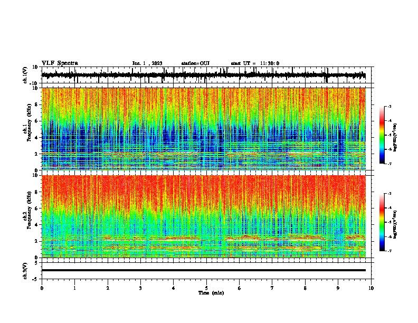The width and height of the screenshot is (418, 323).
Task: Click the '-7' tick on ch.2 colorbar
Action: point(389,251)
